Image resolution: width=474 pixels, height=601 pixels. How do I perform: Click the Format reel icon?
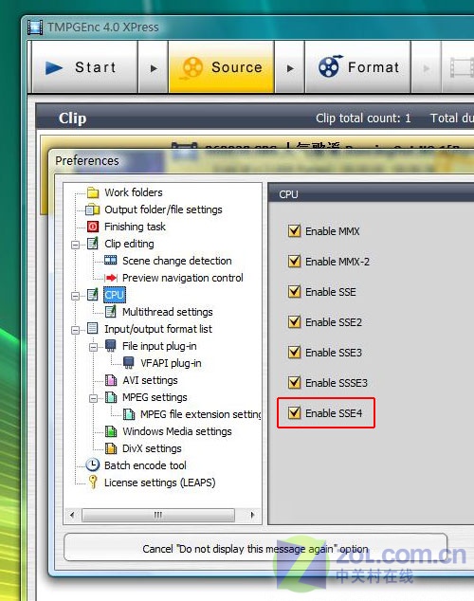pos(330,66)
